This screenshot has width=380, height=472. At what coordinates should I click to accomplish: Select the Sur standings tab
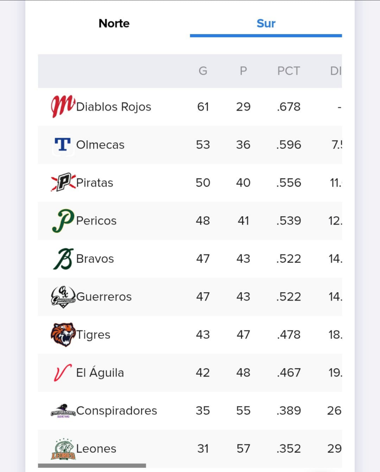tap(266, 23)
